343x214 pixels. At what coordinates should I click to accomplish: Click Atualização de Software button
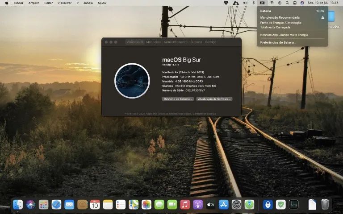[214, 99]
